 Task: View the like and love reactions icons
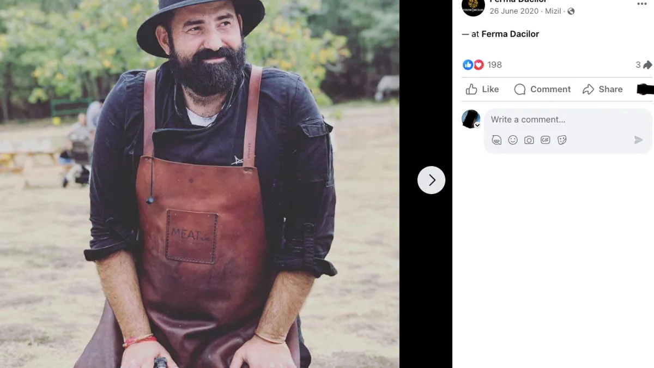pyautogui.click(x=473, y=65)
